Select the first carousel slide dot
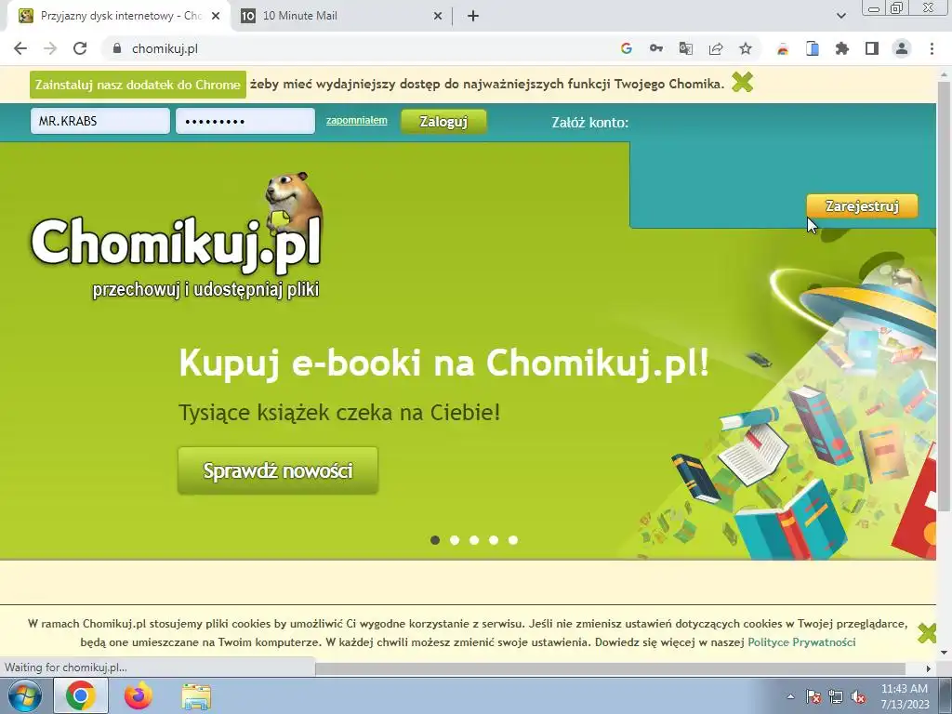The height and width of the screenshot is (714, 952). (435, 540)
